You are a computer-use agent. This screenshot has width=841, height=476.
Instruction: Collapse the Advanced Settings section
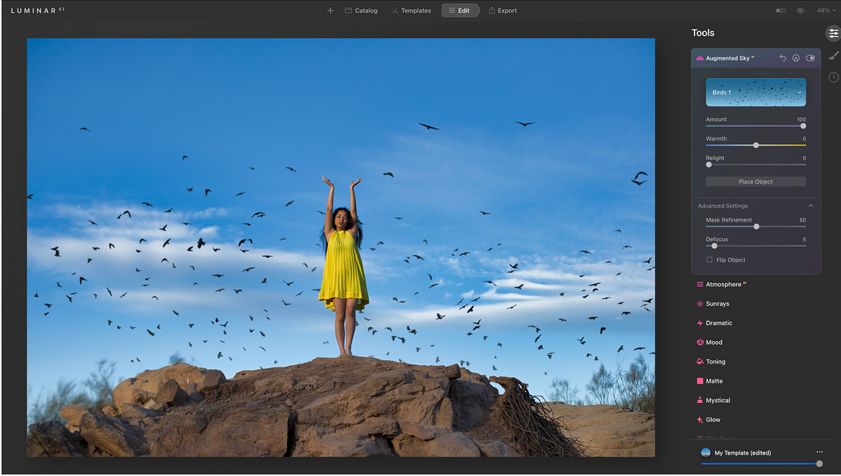(x=811, y=206)
